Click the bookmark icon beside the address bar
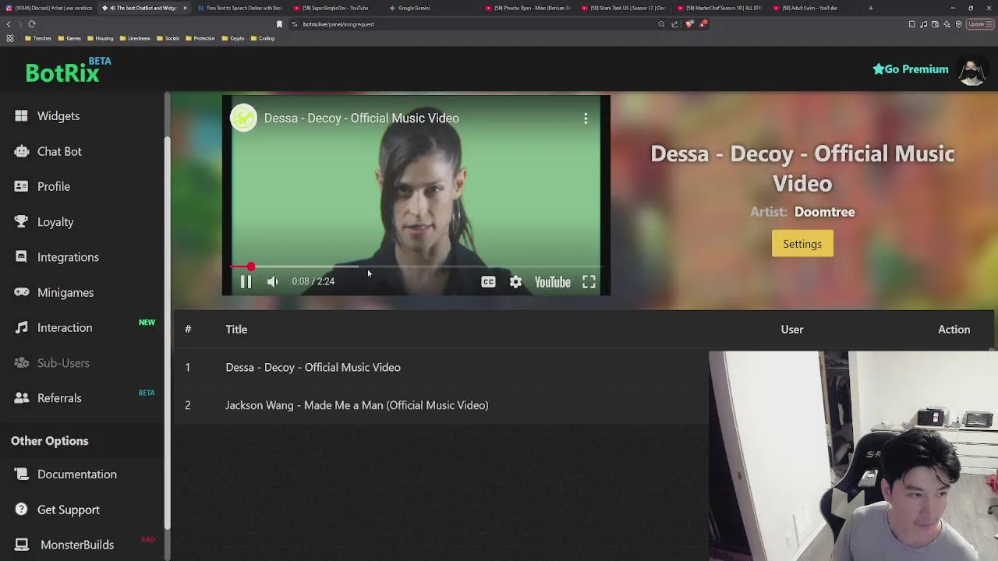The height and width of the screenshot is (561, 998). (x=279, y=24)
